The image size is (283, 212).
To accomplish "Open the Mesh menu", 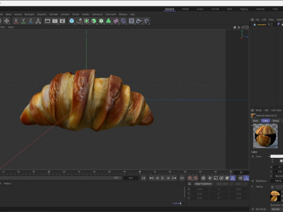I will 8,14.
